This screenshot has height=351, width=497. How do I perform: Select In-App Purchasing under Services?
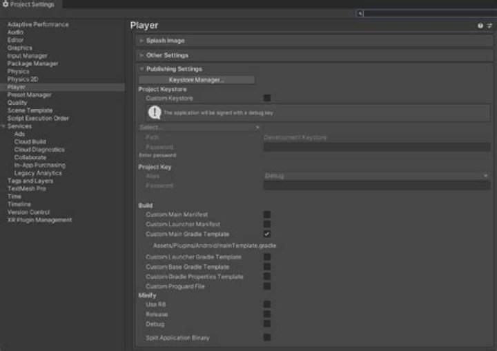pyautogui.click(x=40, y=165)
